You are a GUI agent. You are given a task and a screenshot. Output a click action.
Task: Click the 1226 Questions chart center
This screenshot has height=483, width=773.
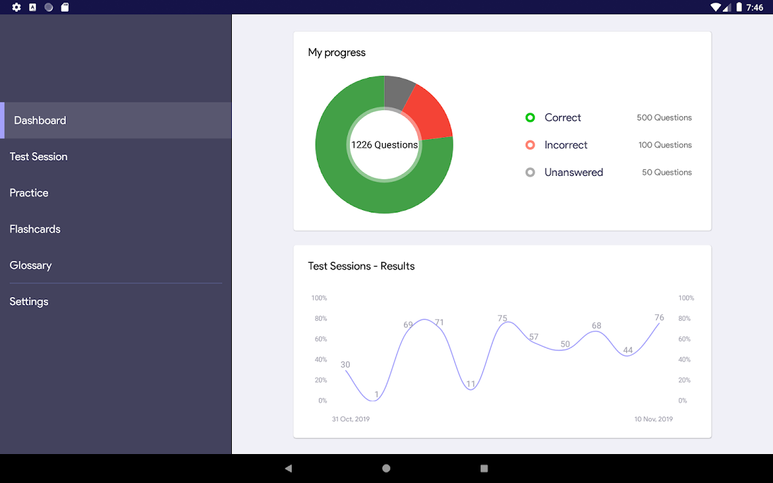pos(384,145)
